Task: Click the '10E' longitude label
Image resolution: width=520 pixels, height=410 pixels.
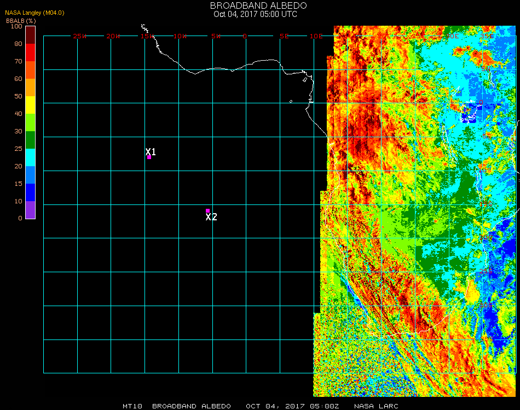Action: pyautogui.click(x=316, y=36)
